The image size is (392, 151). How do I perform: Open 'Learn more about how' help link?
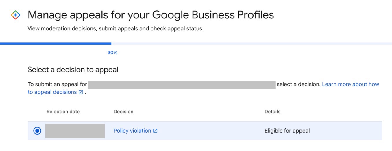[350, 84]
